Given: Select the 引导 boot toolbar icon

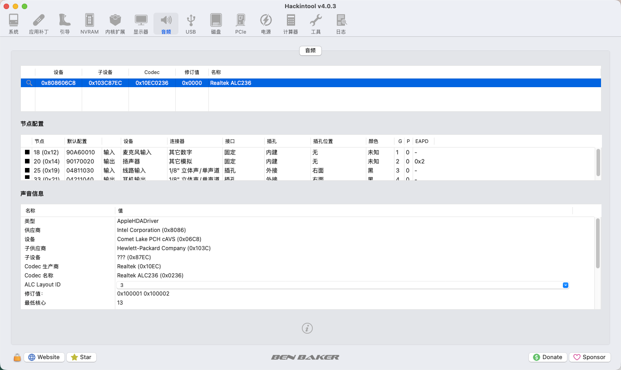Looking at the screenshot, I should pos(64,24).
